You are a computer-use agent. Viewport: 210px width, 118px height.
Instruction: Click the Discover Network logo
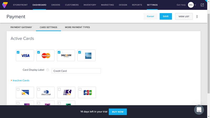66,56
